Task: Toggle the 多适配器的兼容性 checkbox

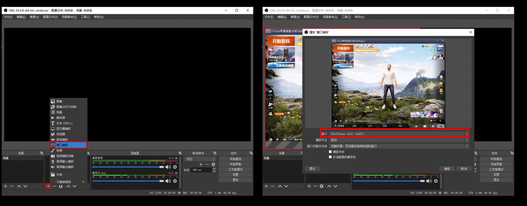Action: pos(330,157)
